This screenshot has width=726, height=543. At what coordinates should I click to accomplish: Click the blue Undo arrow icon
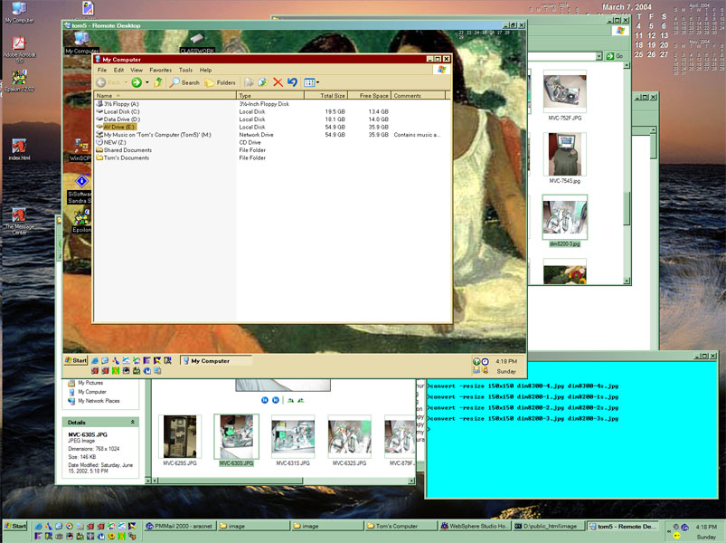[292, 82]
